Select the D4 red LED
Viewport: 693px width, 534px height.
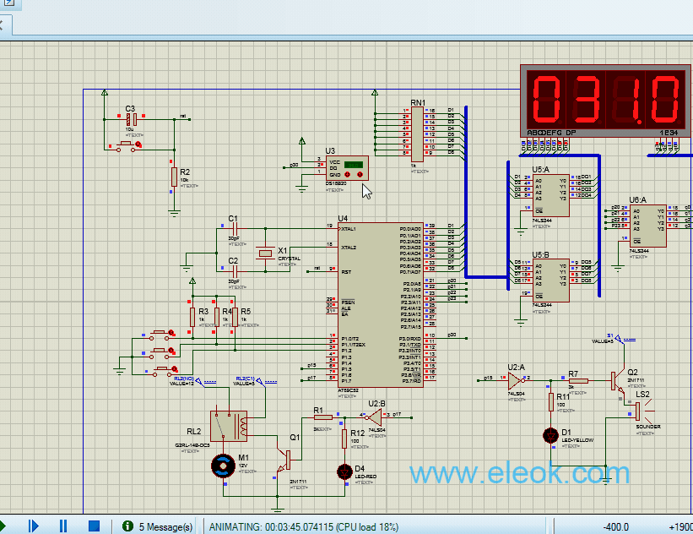click(x=344, y=471)
